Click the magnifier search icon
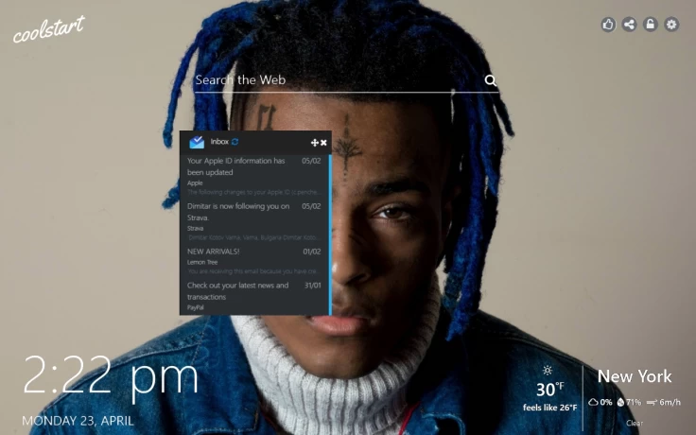This screenshot has height=435, width=696. [490, 80]
